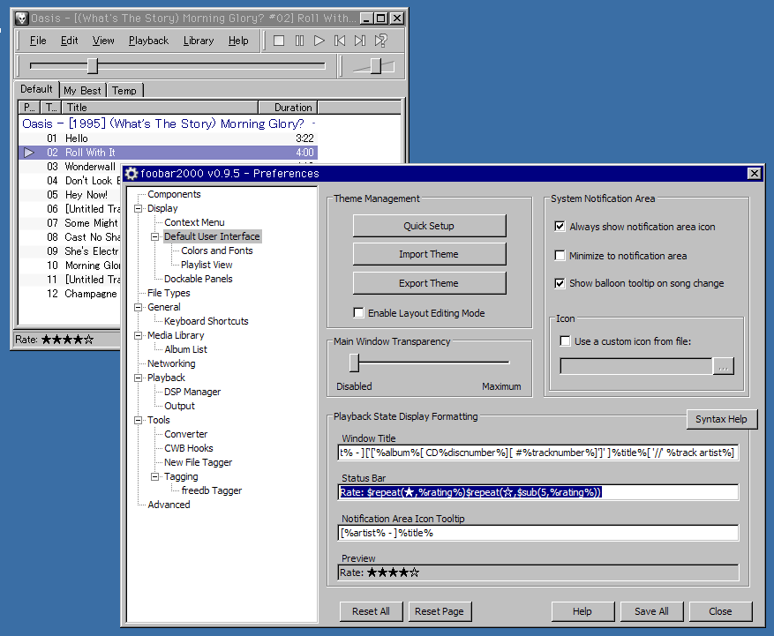Click the Main Window Transparency slider handle

354,363
